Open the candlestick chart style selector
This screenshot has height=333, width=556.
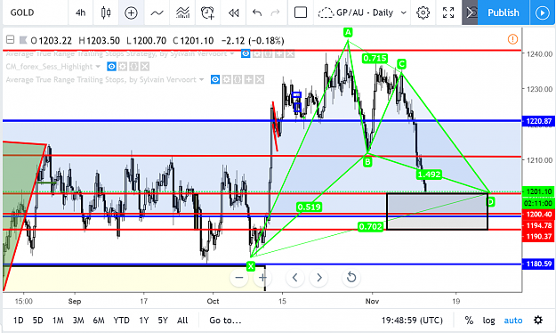106,12
